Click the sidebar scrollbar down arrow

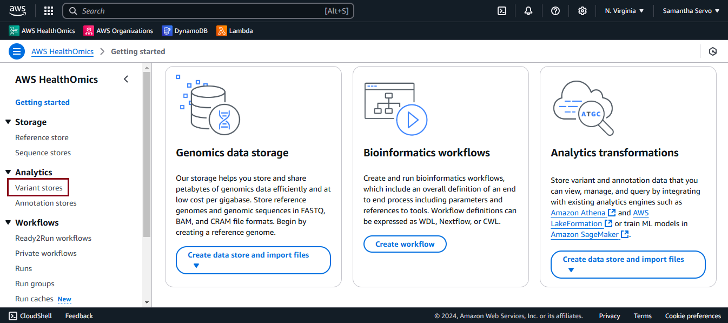tap(147, 302)
